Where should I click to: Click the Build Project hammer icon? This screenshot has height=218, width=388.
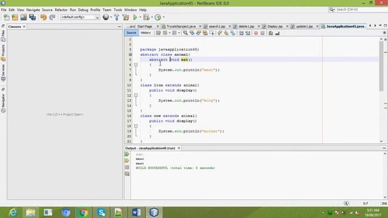pyautogui.click(x=116, y=17)
